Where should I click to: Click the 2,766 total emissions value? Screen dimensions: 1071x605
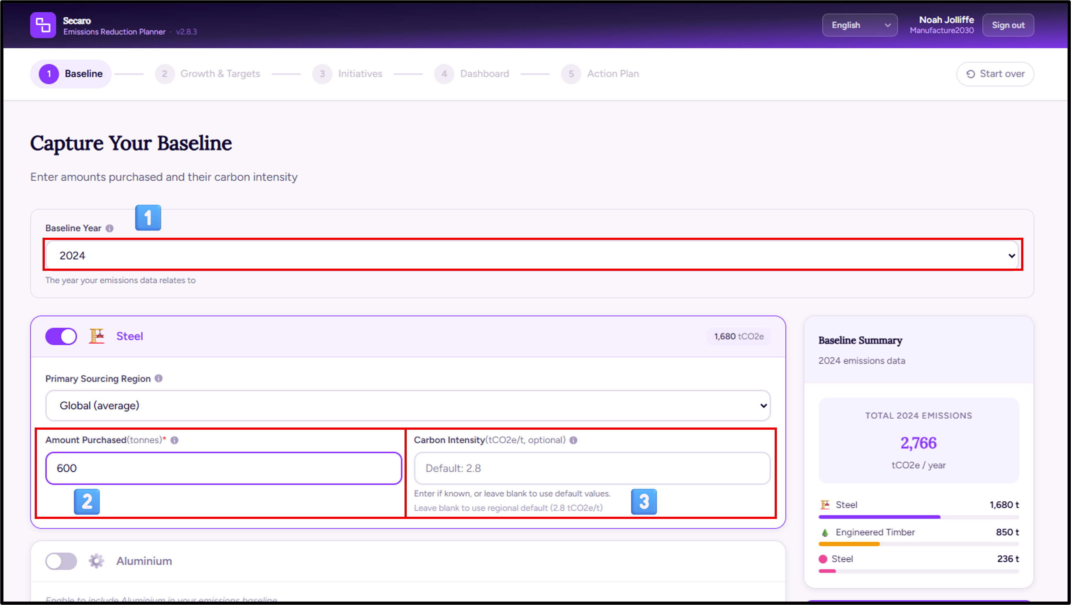tap(918, 443)
